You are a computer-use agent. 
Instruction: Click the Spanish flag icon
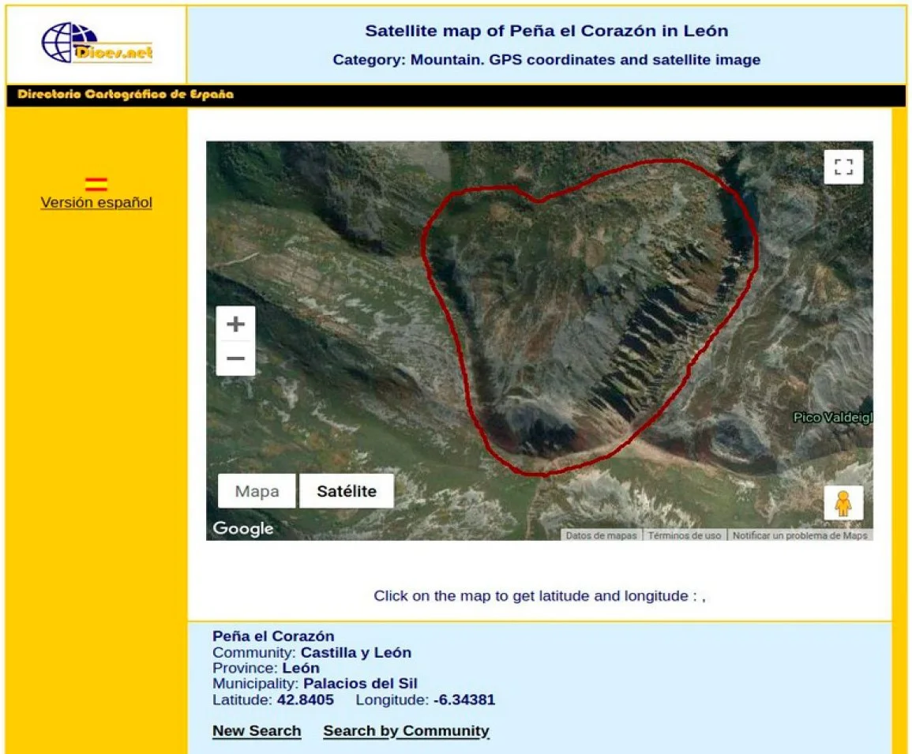click(96, 185)
